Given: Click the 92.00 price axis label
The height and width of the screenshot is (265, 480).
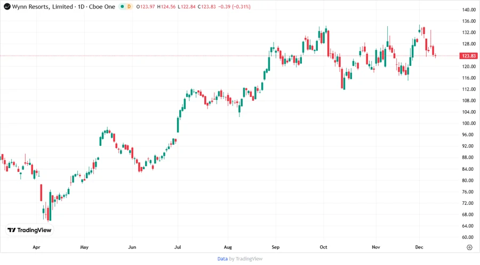Looking at the screenshot, I should (x=469, y=146).
